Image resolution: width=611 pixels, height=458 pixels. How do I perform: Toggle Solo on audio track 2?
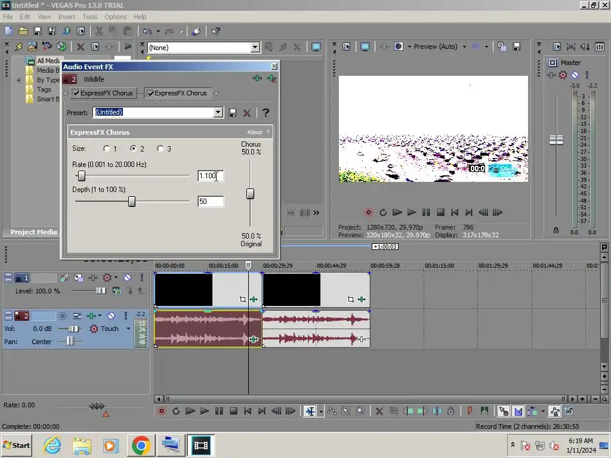[125, 315]
